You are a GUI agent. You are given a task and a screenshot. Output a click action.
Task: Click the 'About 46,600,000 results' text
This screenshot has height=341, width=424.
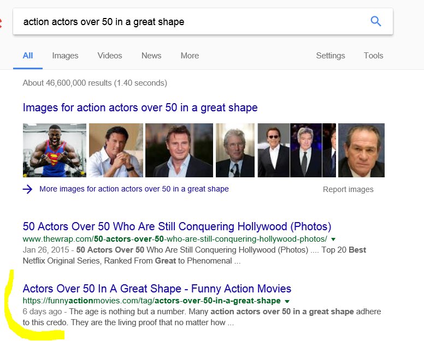[95, 83]
